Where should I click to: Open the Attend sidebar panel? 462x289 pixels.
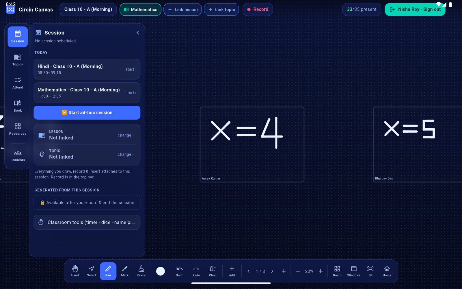18,83
